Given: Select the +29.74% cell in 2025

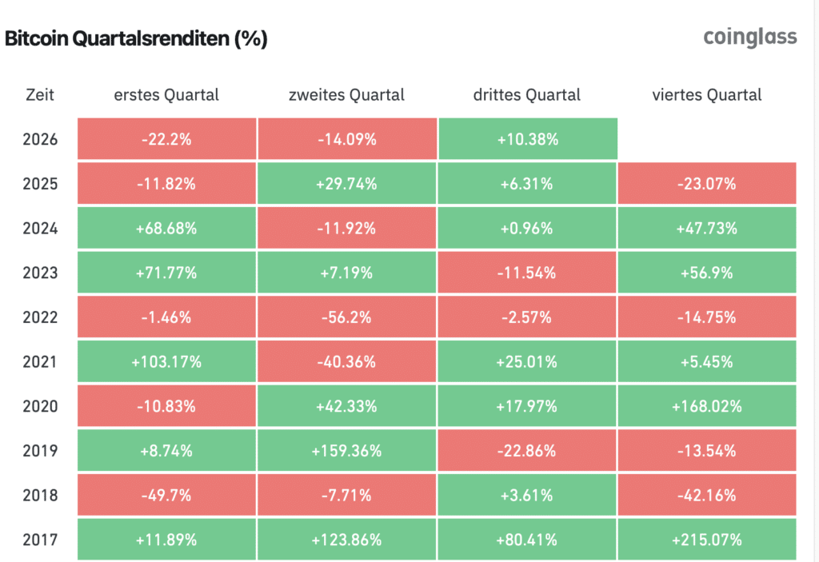Looking at the screenshot, I should click(x=347, y=183).
